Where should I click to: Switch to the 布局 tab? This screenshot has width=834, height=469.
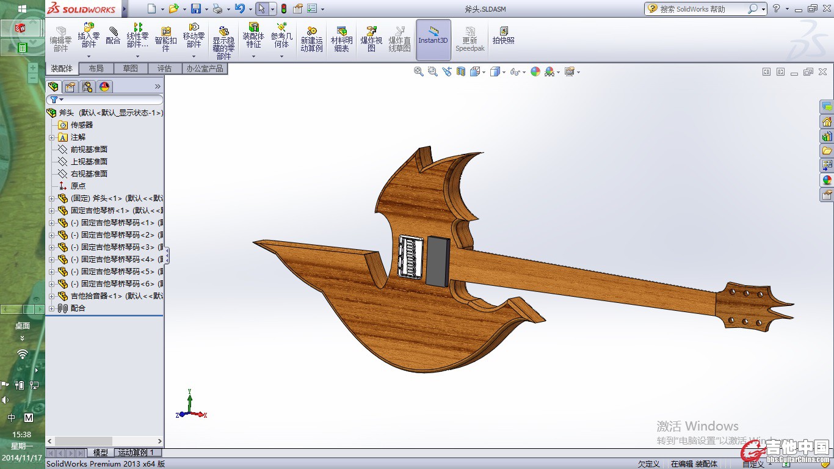click(x=96, y=68)
